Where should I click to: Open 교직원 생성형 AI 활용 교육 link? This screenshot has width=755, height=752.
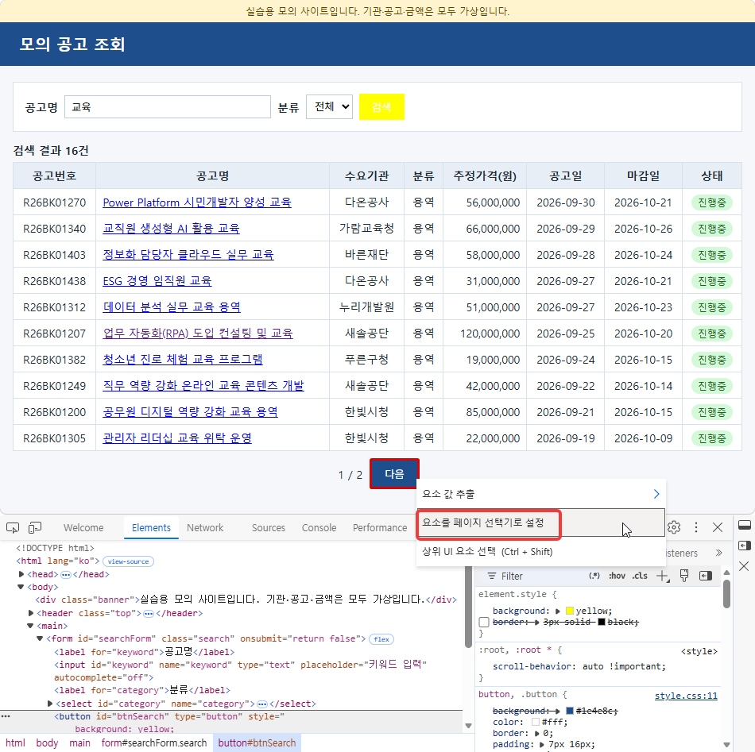click(171, 229)
